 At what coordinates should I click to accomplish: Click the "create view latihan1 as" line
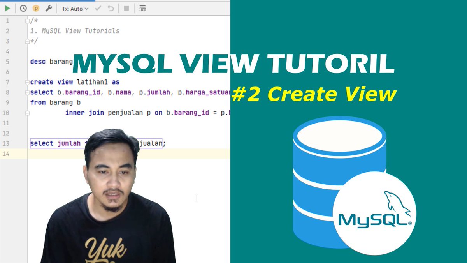pyautogui.click(x=75, y=82)
